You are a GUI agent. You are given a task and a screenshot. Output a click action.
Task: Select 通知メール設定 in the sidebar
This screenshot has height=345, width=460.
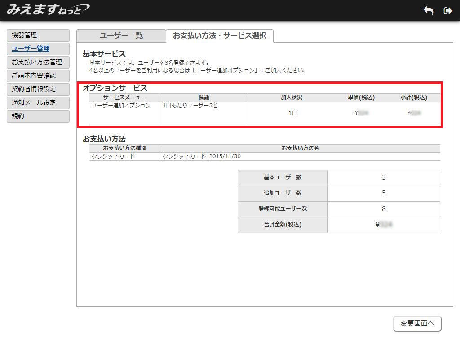(38, 103)
